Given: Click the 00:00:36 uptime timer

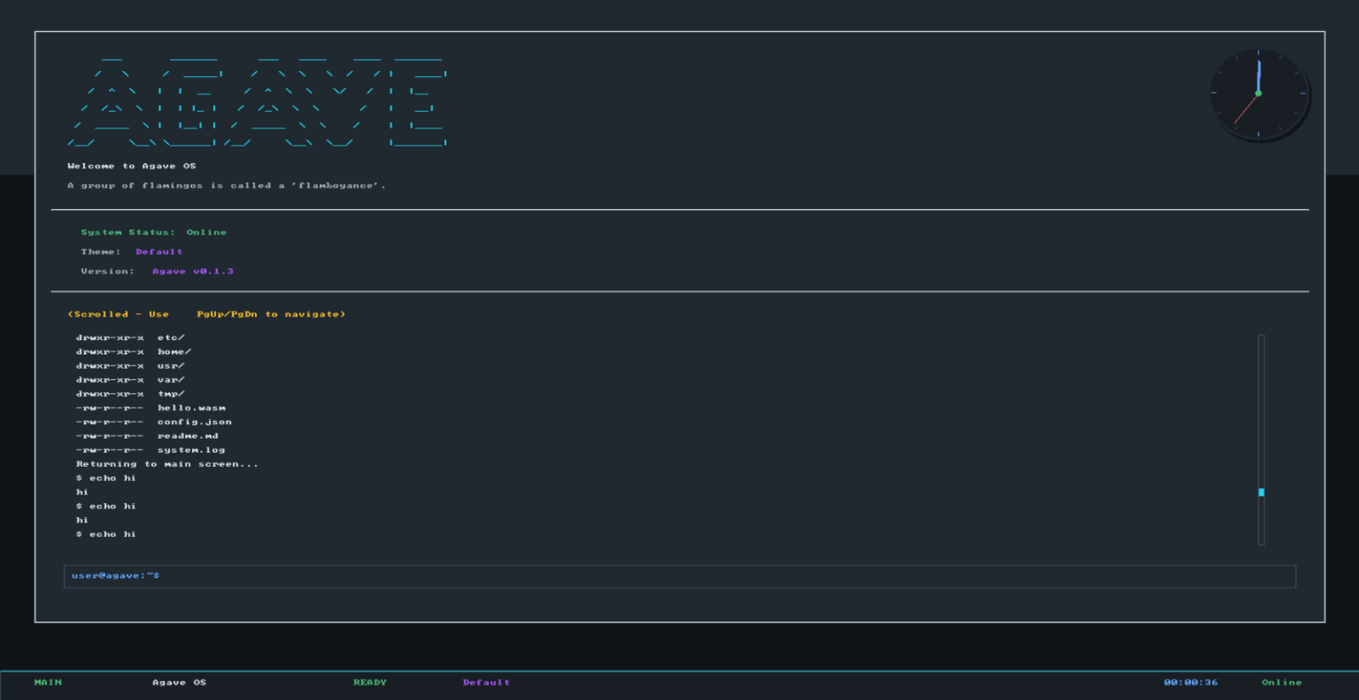Looking at the screenshot, I should (x=1190, y=682).
